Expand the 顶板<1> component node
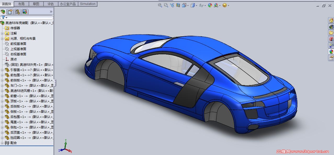Viewport: 334px width, 155px height. [2, 101]
